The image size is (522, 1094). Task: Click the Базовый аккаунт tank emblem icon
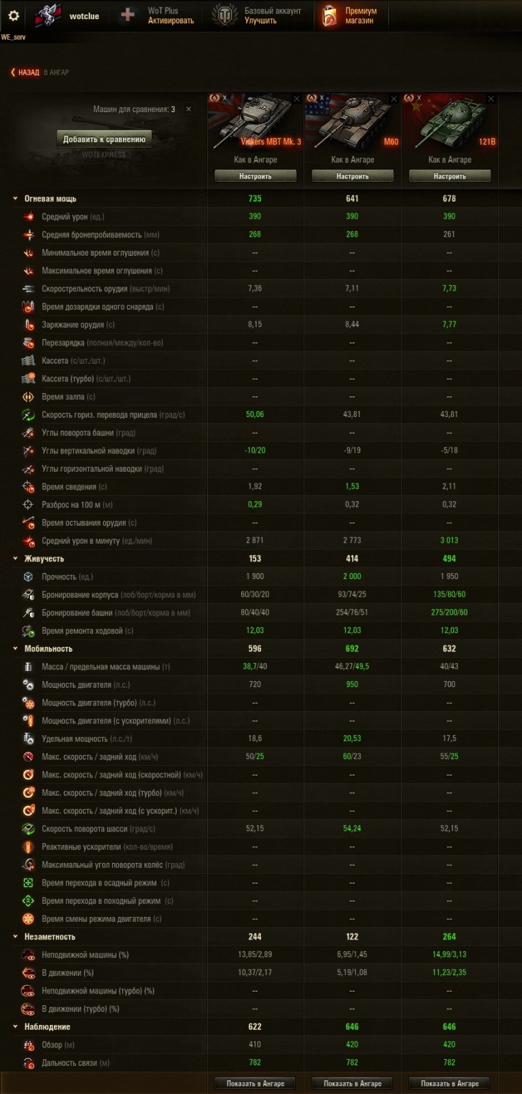(x=225, y=15)
